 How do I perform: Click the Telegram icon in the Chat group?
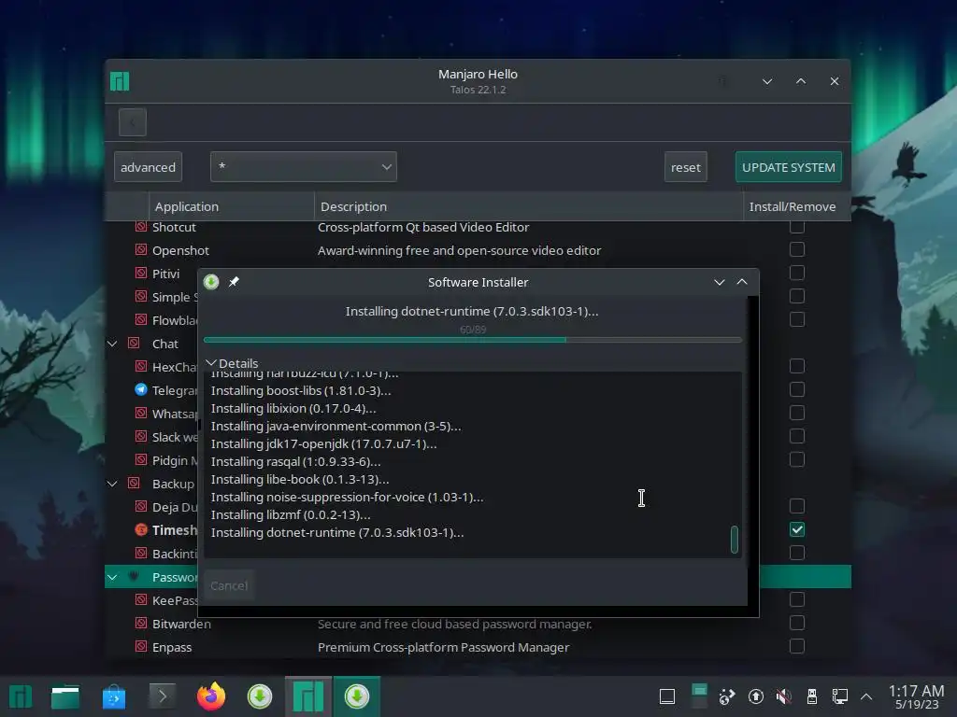click(x=141, y=389)
